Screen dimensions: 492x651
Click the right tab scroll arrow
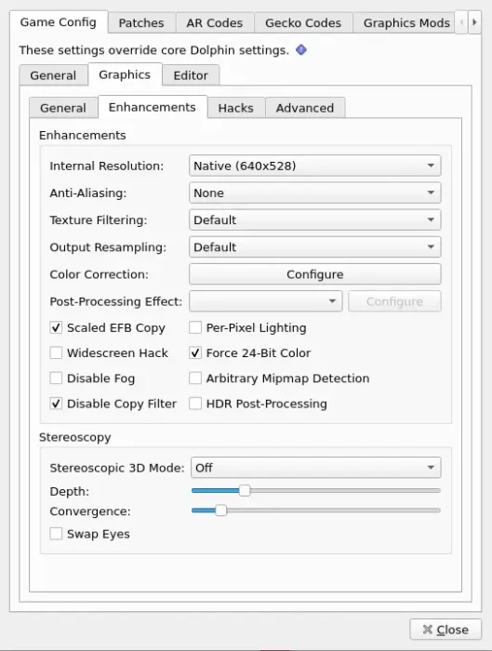(474, 22)
